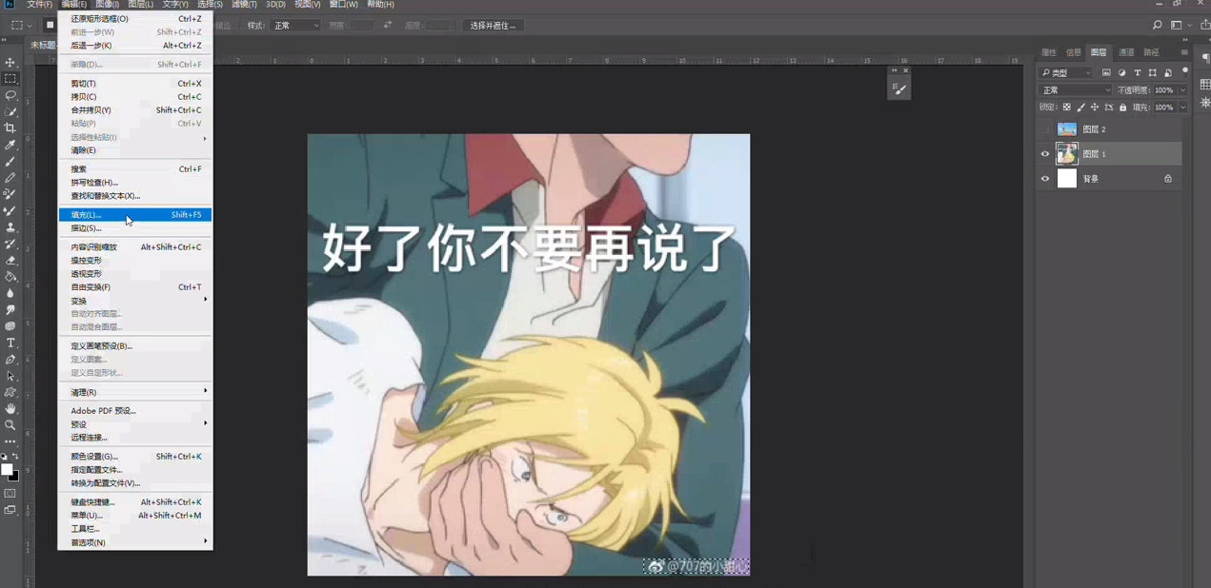1211x588 pixels.
Task: Select the Move tool
Action: tap(10, 62)
